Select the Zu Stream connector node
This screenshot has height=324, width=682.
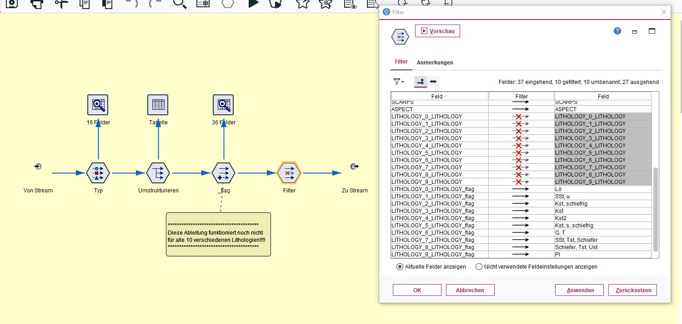(x=355, y=167)
